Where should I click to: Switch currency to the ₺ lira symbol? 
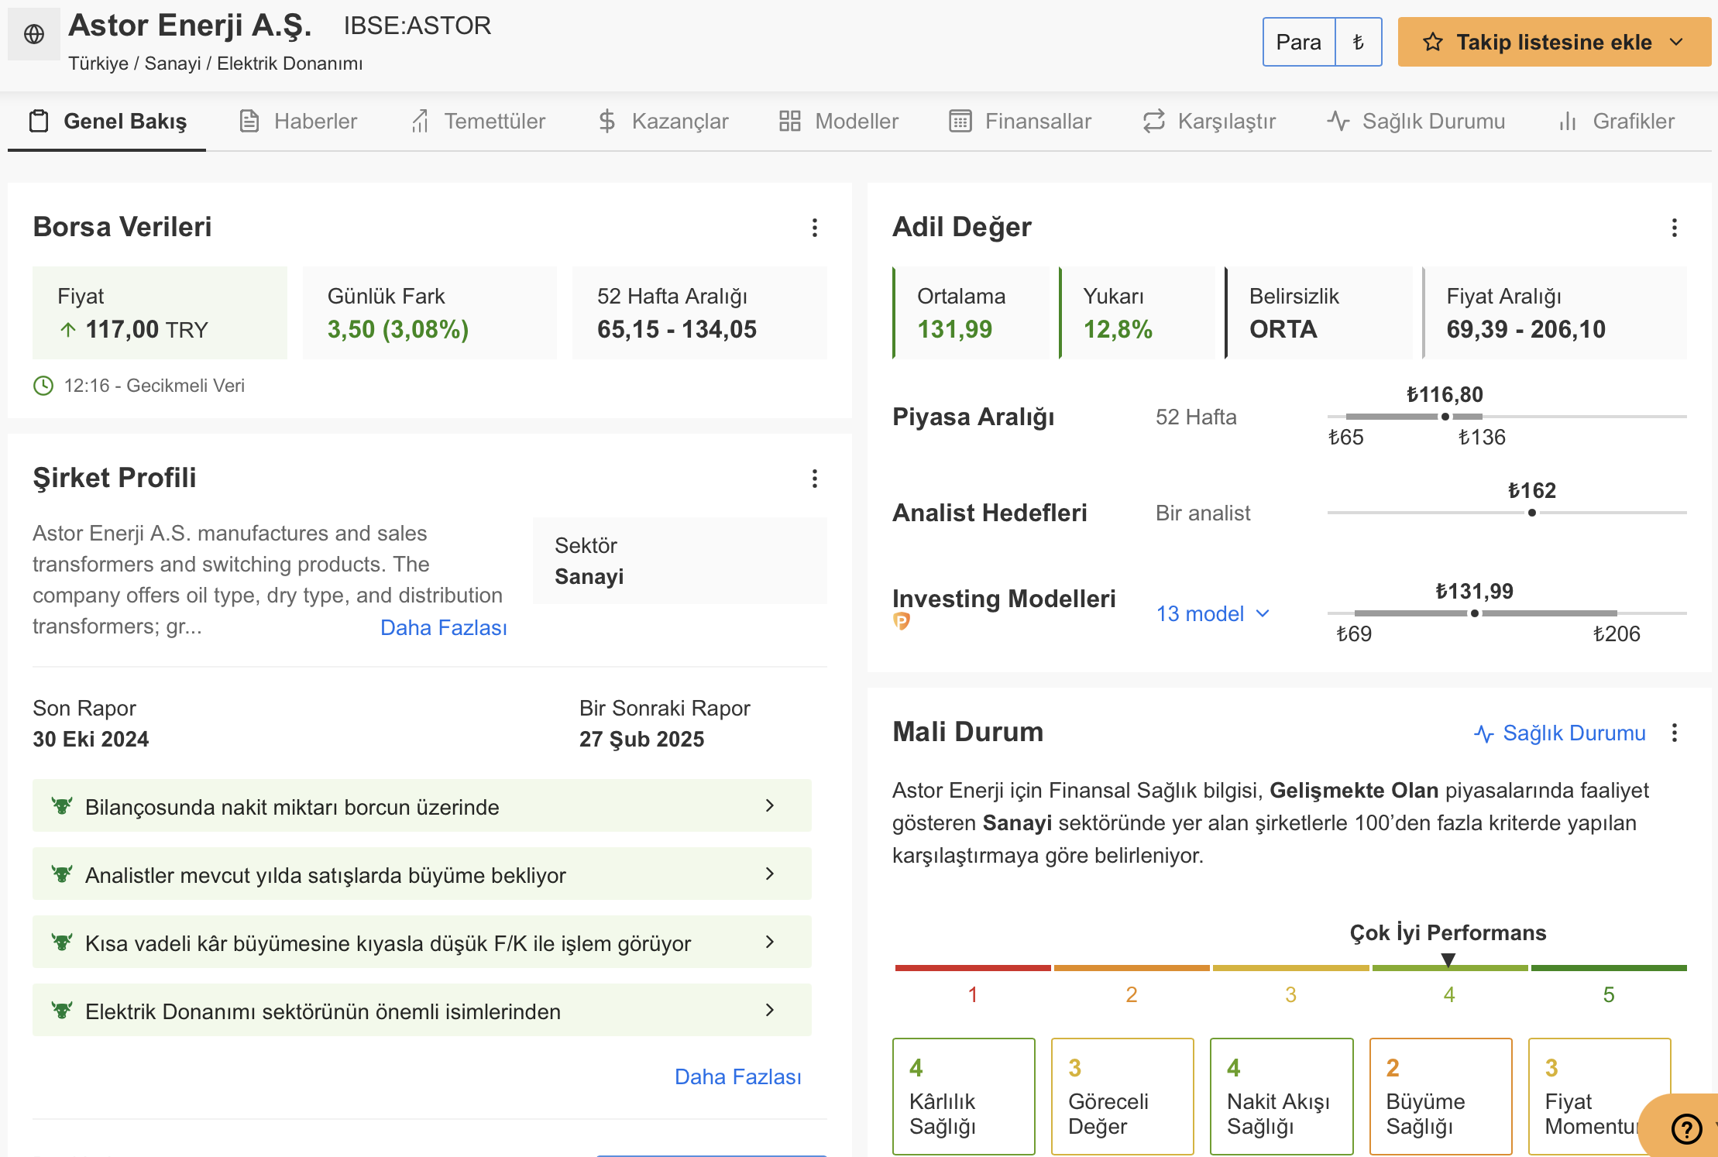[1359, 42]
